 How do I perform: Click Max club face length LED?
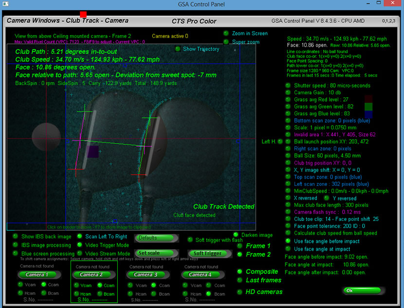tap(288, 205)
